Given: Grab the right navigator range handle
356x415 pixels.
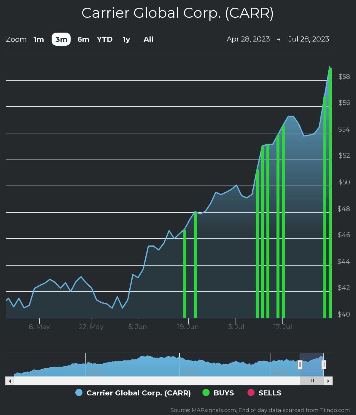Looking at the screenshot, I should tap(324, 365).
